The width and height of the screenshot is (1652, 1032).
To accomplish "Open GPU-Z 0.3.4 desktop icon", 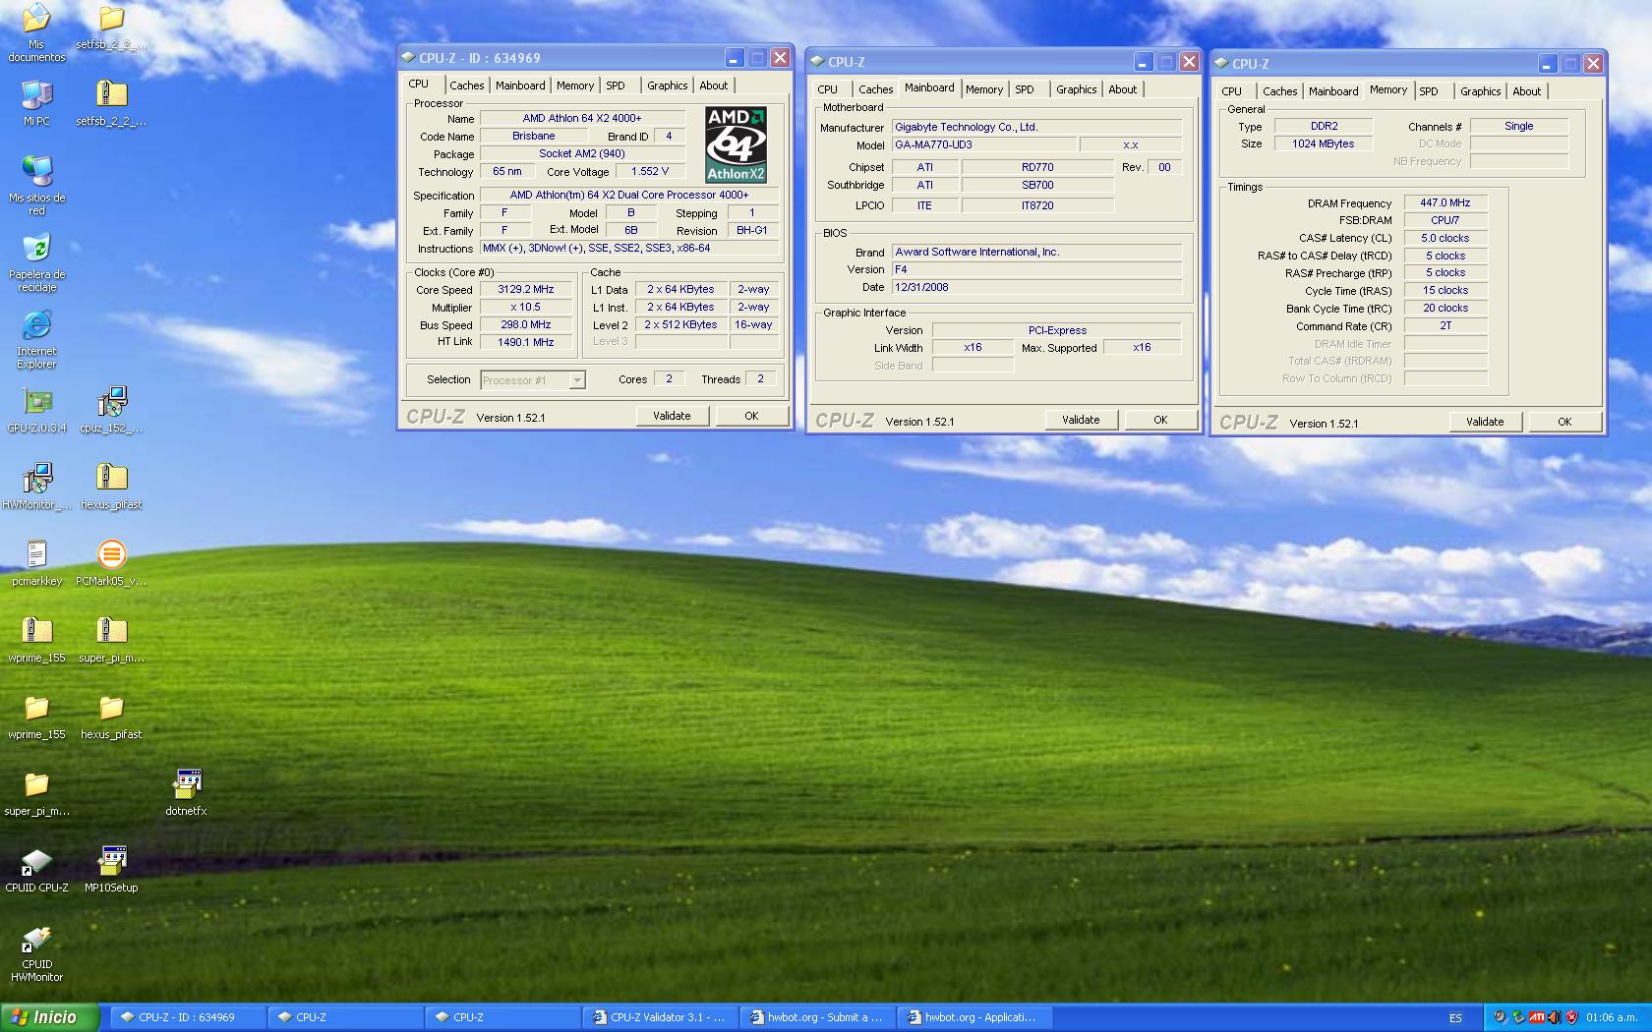I will coord(36,409).
